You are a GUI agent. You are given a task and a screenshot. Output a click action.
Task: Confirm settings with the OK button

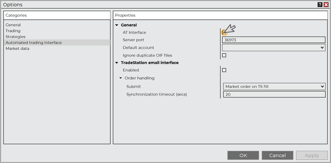coord(243,156)
